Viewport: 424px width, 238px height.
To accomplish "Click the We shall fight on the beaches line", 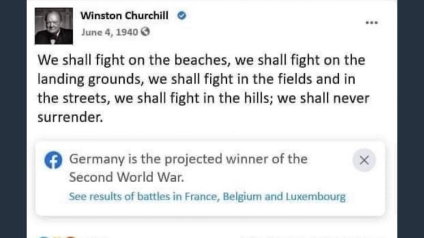I will tap(201, 60).
